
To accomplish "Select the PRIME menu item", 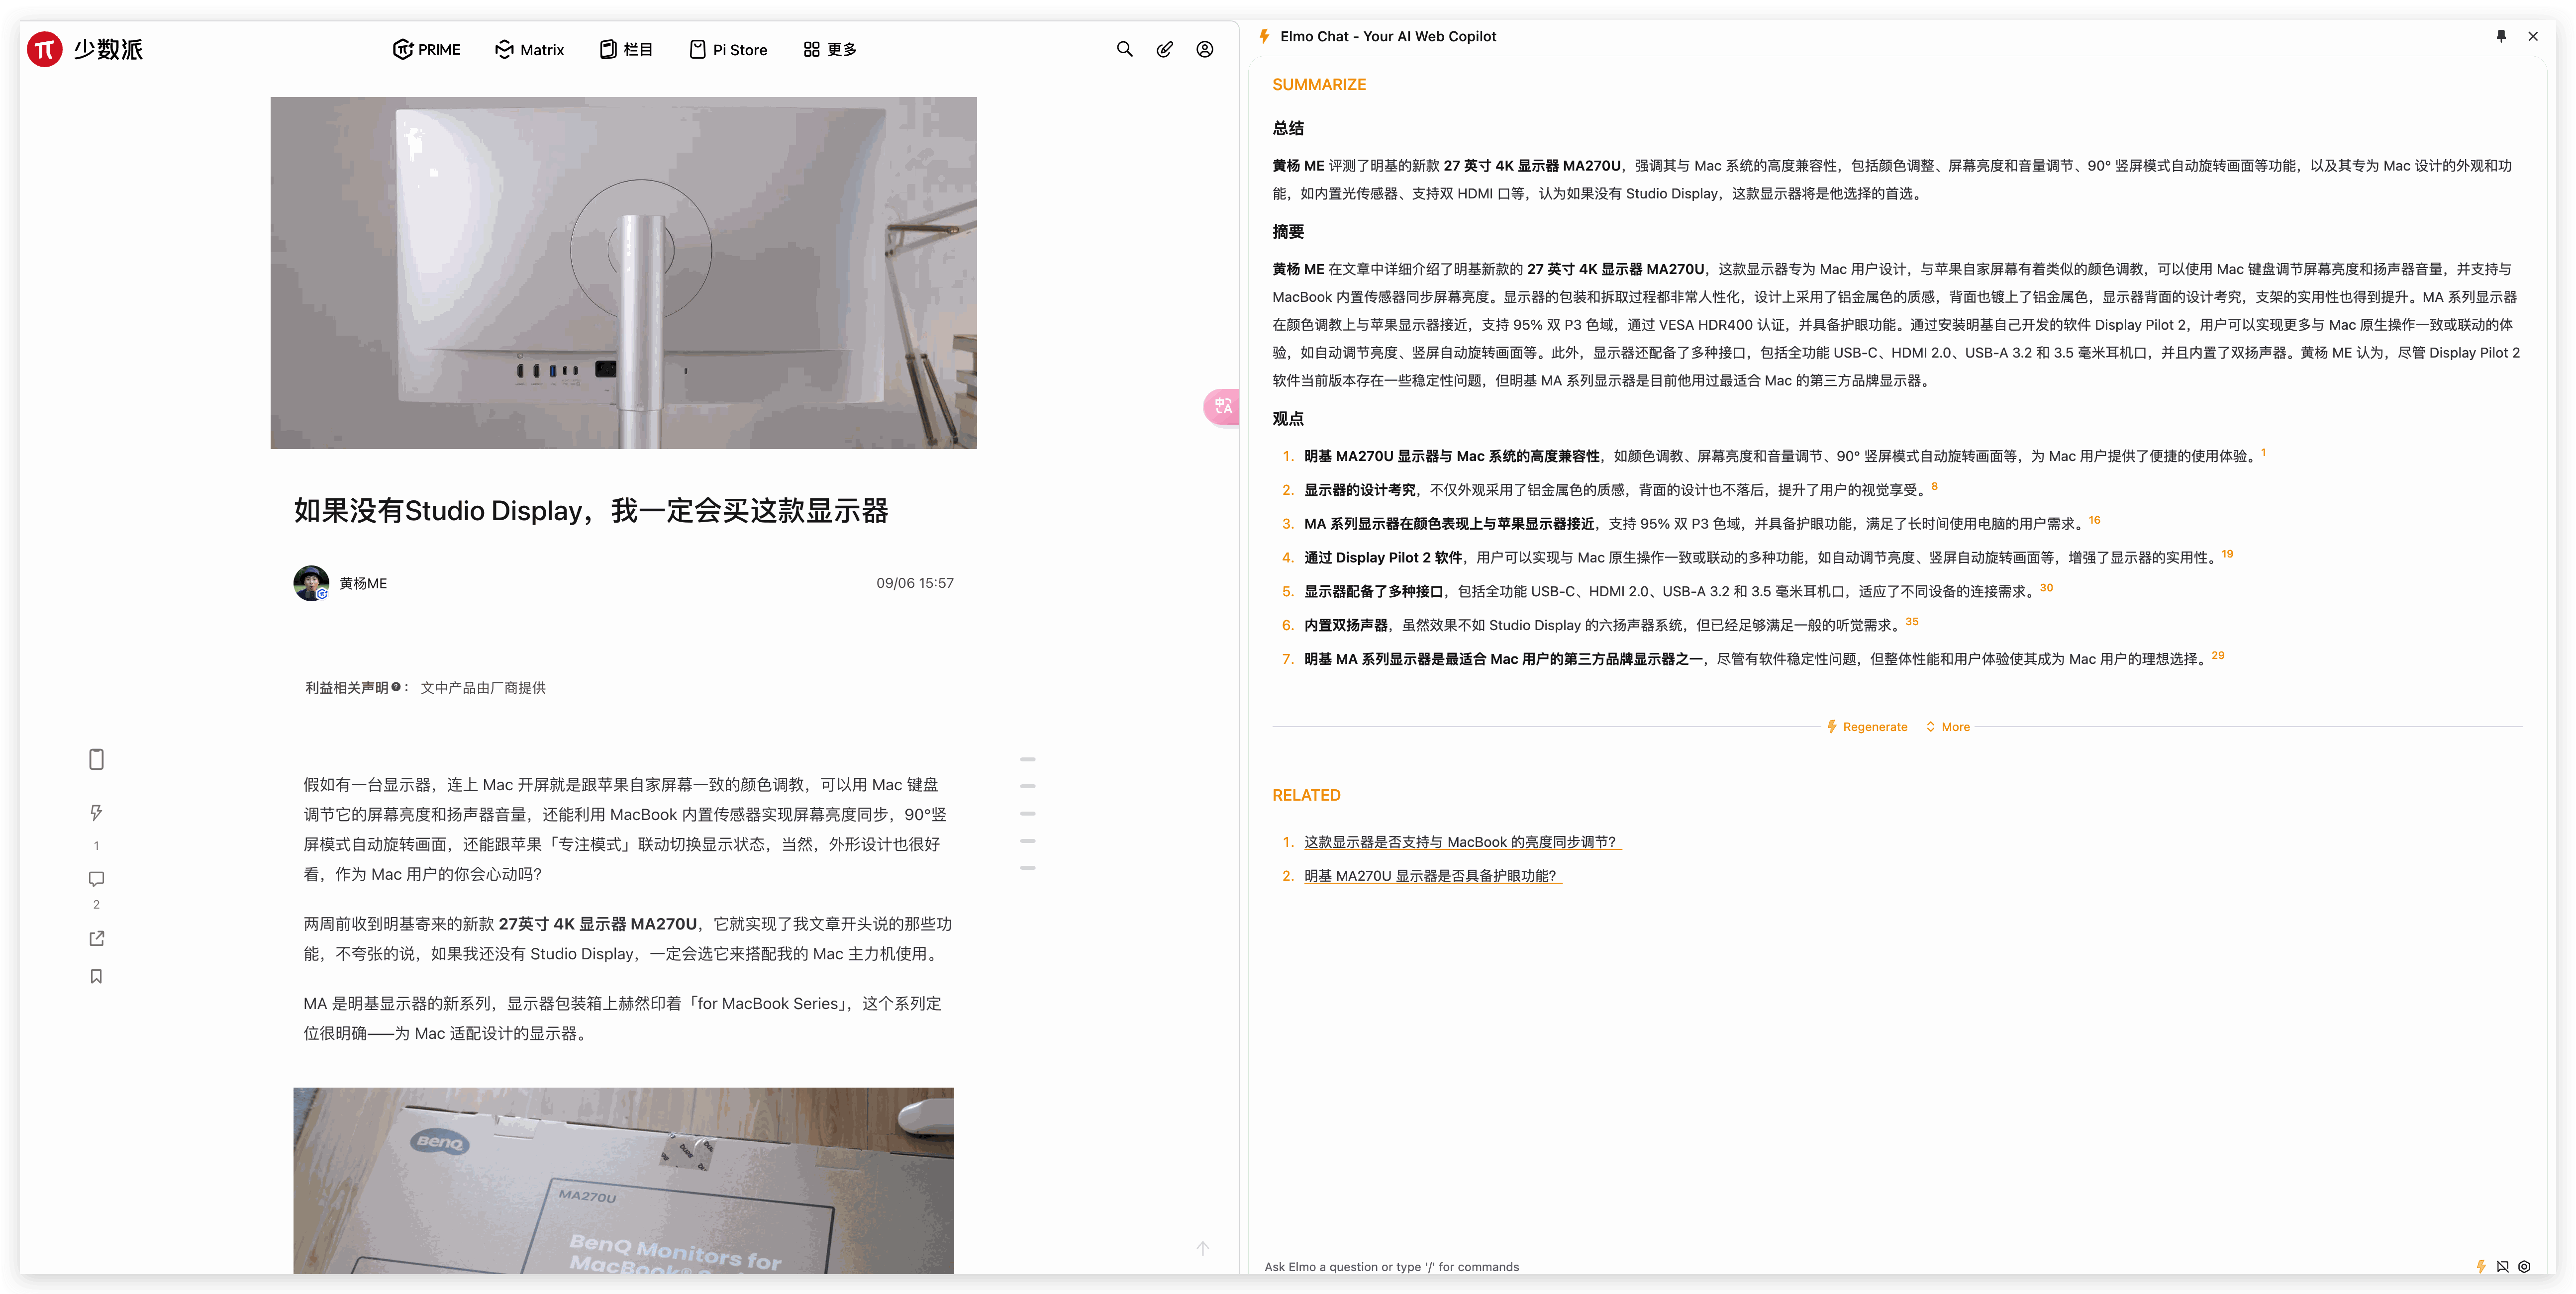I will tap(426, 49).
